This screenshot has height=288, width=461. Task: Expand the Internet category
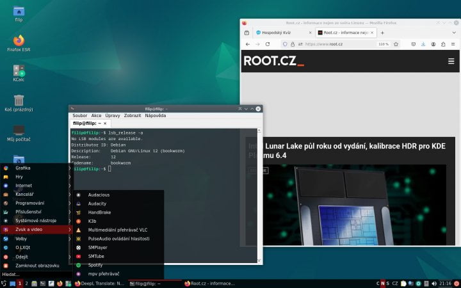[x=36, y=186]
